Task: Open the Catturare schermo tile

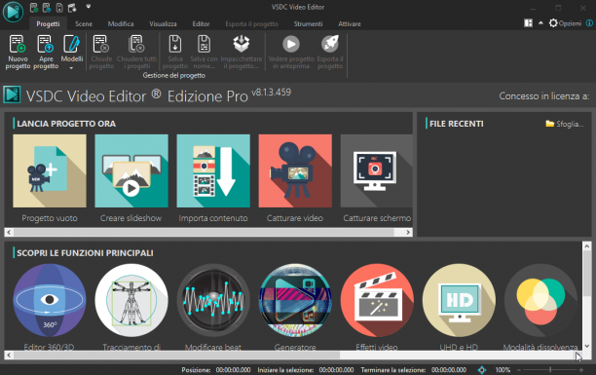Action: [x=376, y=170]
